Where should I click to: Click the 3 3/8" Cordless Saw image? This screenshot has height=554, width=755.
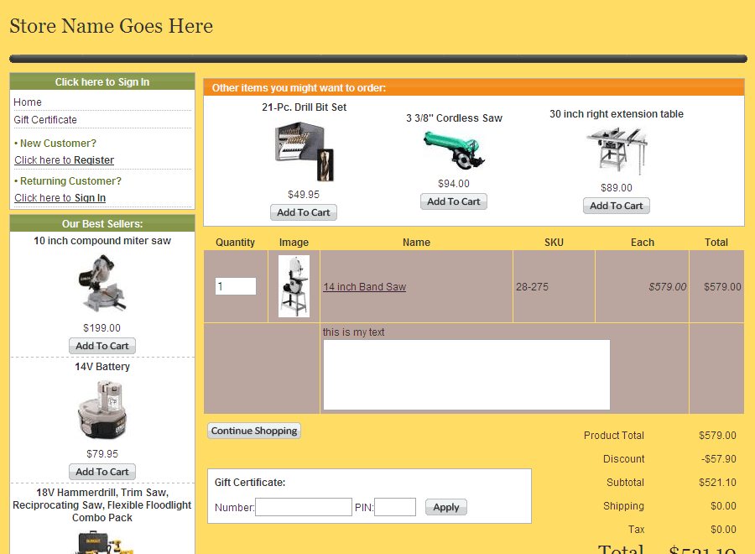[454, 149]
